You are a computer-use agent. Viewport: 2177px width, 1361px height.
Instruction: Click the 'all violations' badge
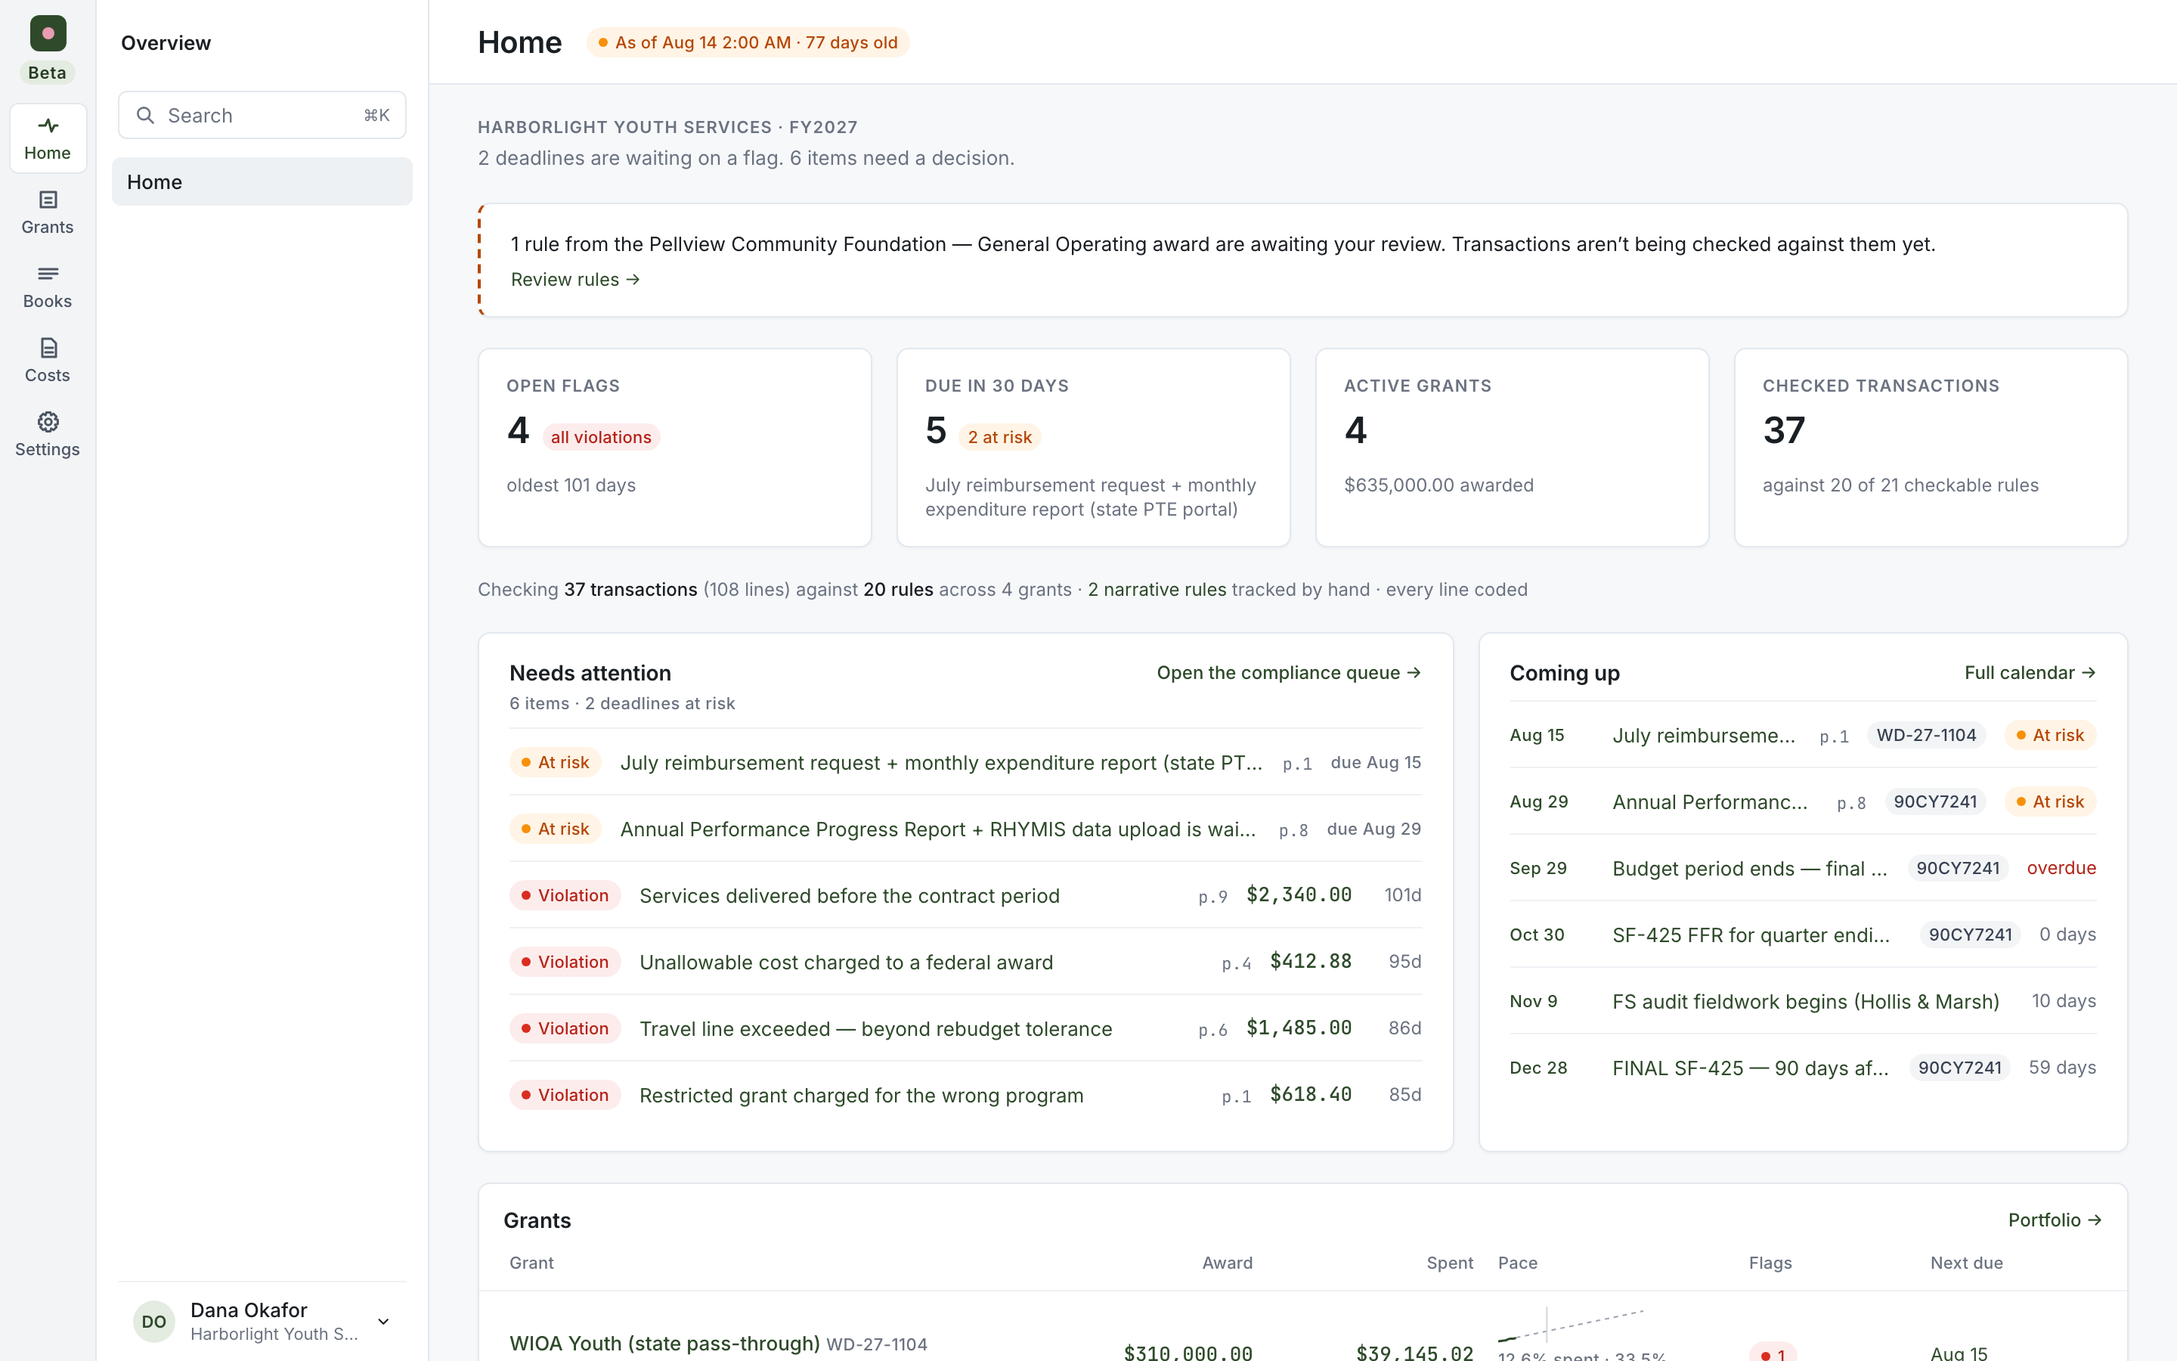tap(601, 438)
